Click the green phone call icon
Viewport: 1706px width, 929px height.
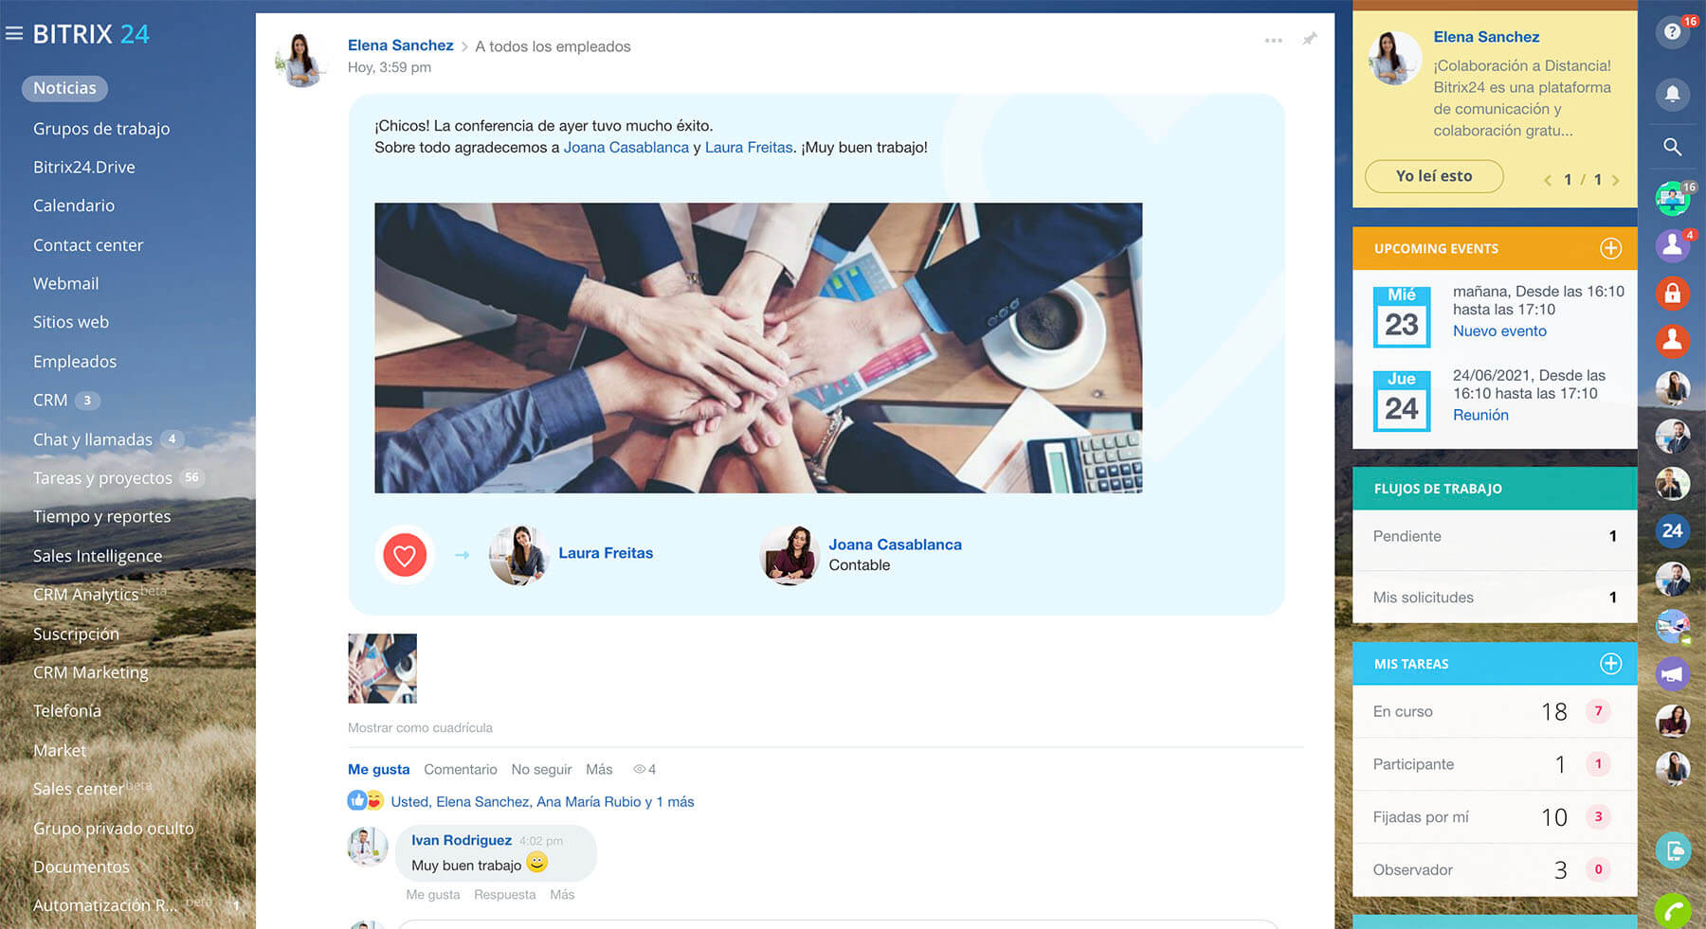click(1673, 912)
